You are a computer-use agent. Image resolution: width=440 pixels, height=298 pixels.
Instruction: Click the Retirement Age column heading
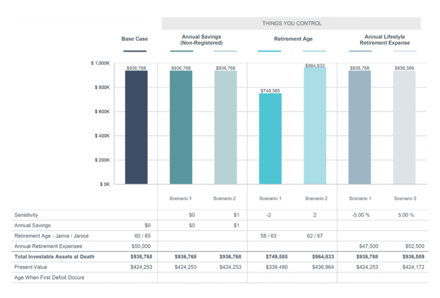click(293, 39)
